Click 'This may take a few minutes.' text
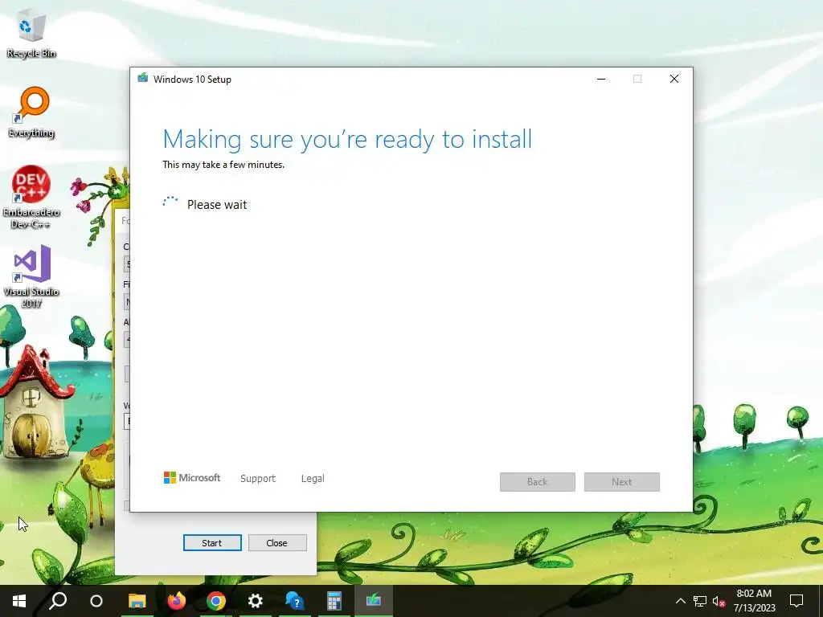This screenshot has width=823, height=617. 223,165
